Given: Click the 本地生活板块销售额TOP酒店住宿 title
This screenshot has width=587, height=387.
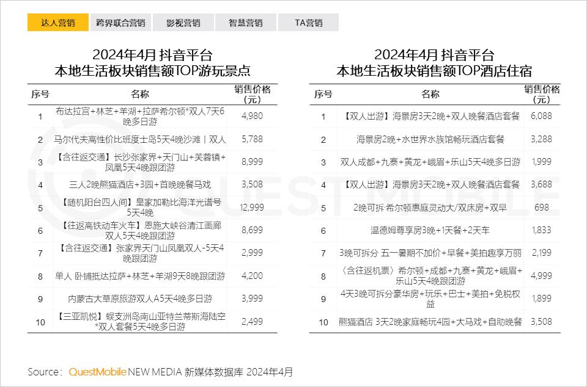Looking at the screenshot, I should click(434, 71).
